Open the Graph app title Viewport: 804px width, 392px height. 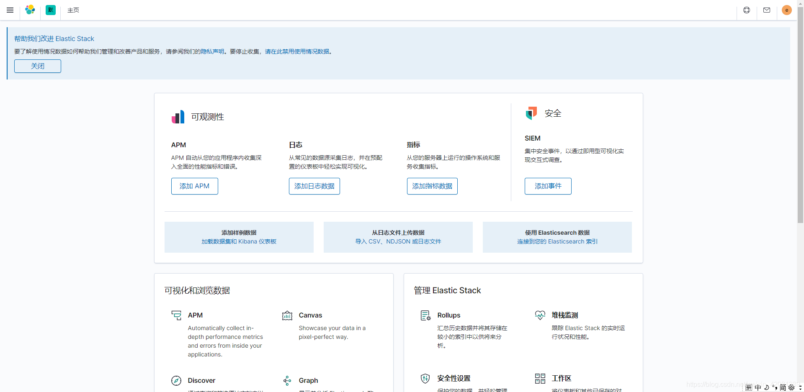click(308, 381)
